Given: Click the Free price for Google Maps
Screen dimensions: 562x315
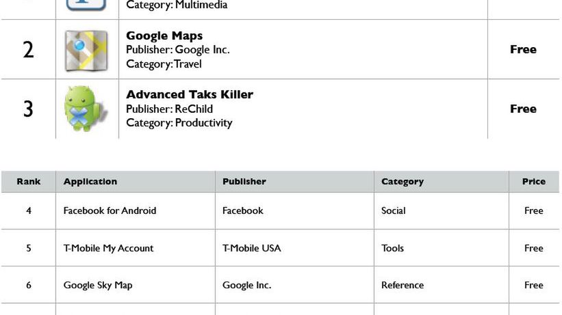Looking at the screenshot, I should click(523, 49).
